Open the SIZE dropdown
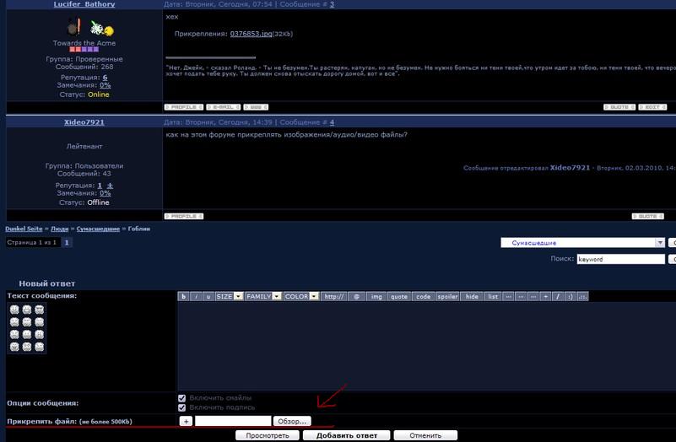676x442 pixels. 239,297
